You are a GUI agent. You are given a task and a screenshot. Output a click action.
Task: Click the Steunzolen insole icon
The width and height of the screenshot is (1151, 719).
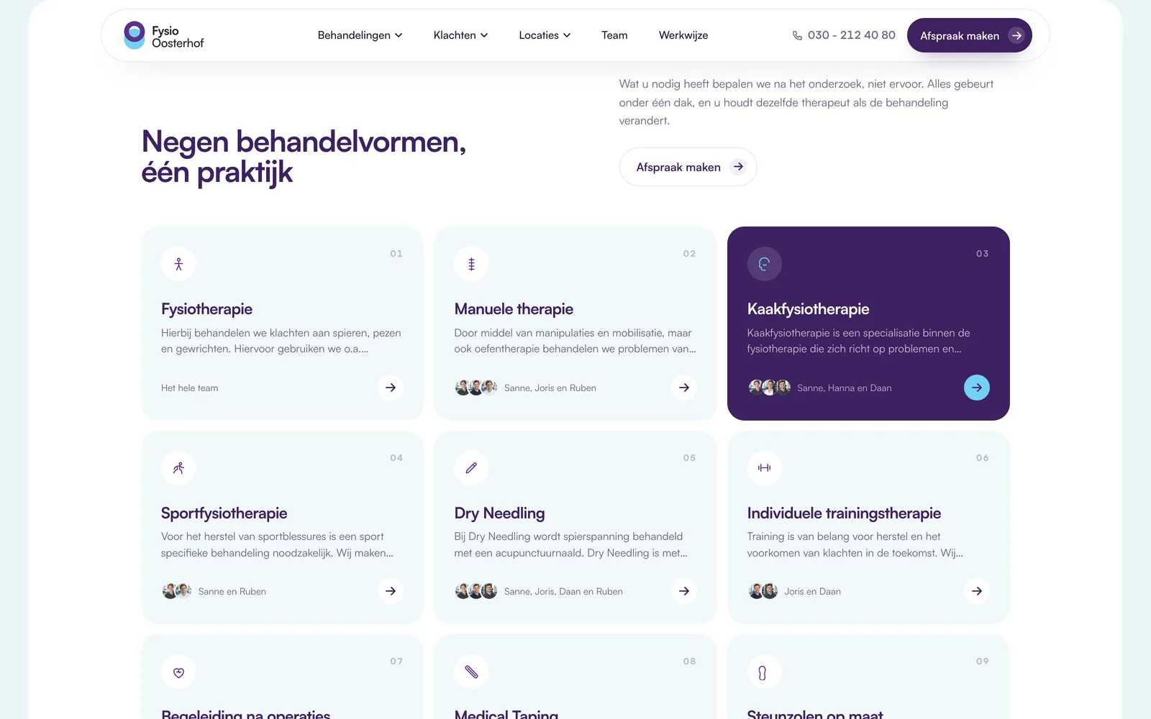764,672
